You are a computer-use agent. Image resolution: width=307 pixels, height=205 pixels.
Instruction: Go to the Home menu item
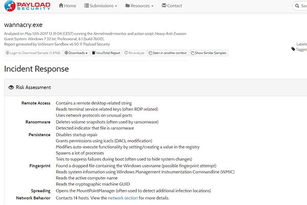pos(68,6)
